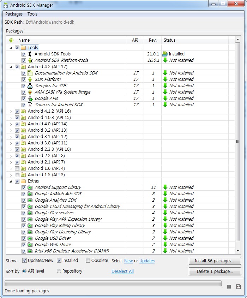This screenshot has height=298, width=247.
Task: Click the Documentation for Android SDK icon
Action: [30, 73]
